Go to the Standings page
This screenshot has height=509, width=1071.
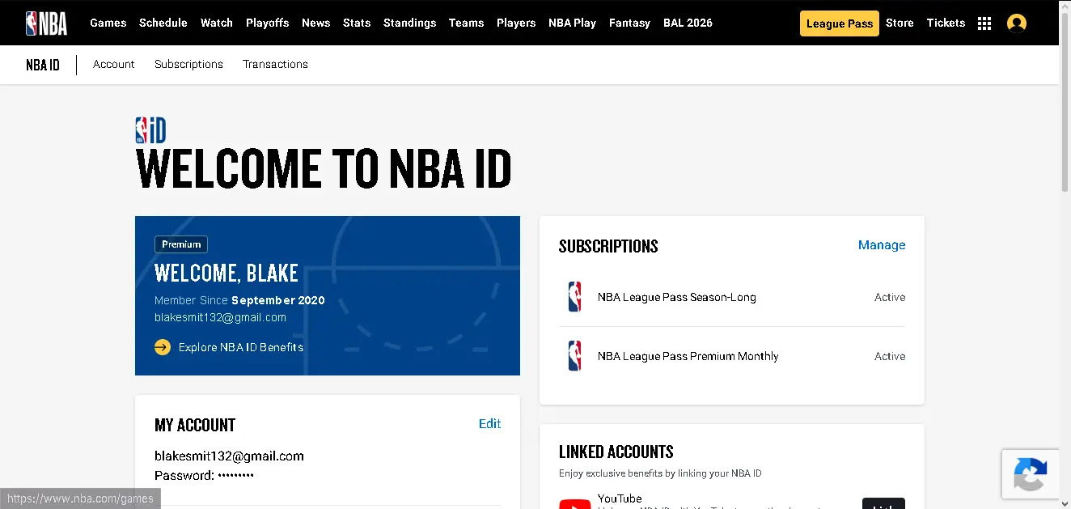click(410, 23)
